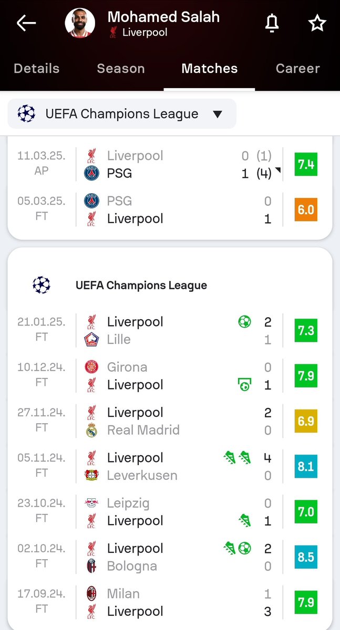Open the UEFA Champions League section header
The width and height of the screenshot is (340, 630).
[141, 285]
